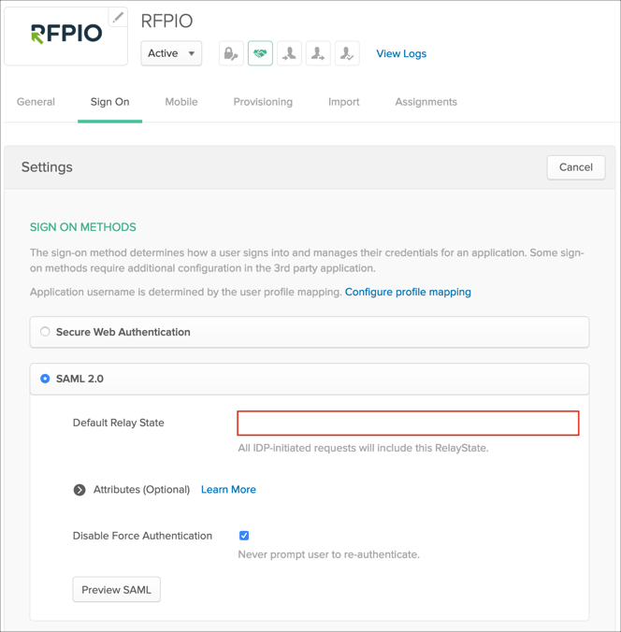Screen dimensions: 621x632
Task: Expand the Attributes (Optional) section
Action: (x=80, y=490)
